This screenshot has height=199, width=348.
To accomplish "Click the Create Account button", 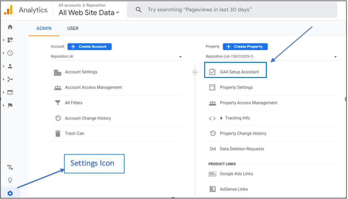I will coord(89,47).
